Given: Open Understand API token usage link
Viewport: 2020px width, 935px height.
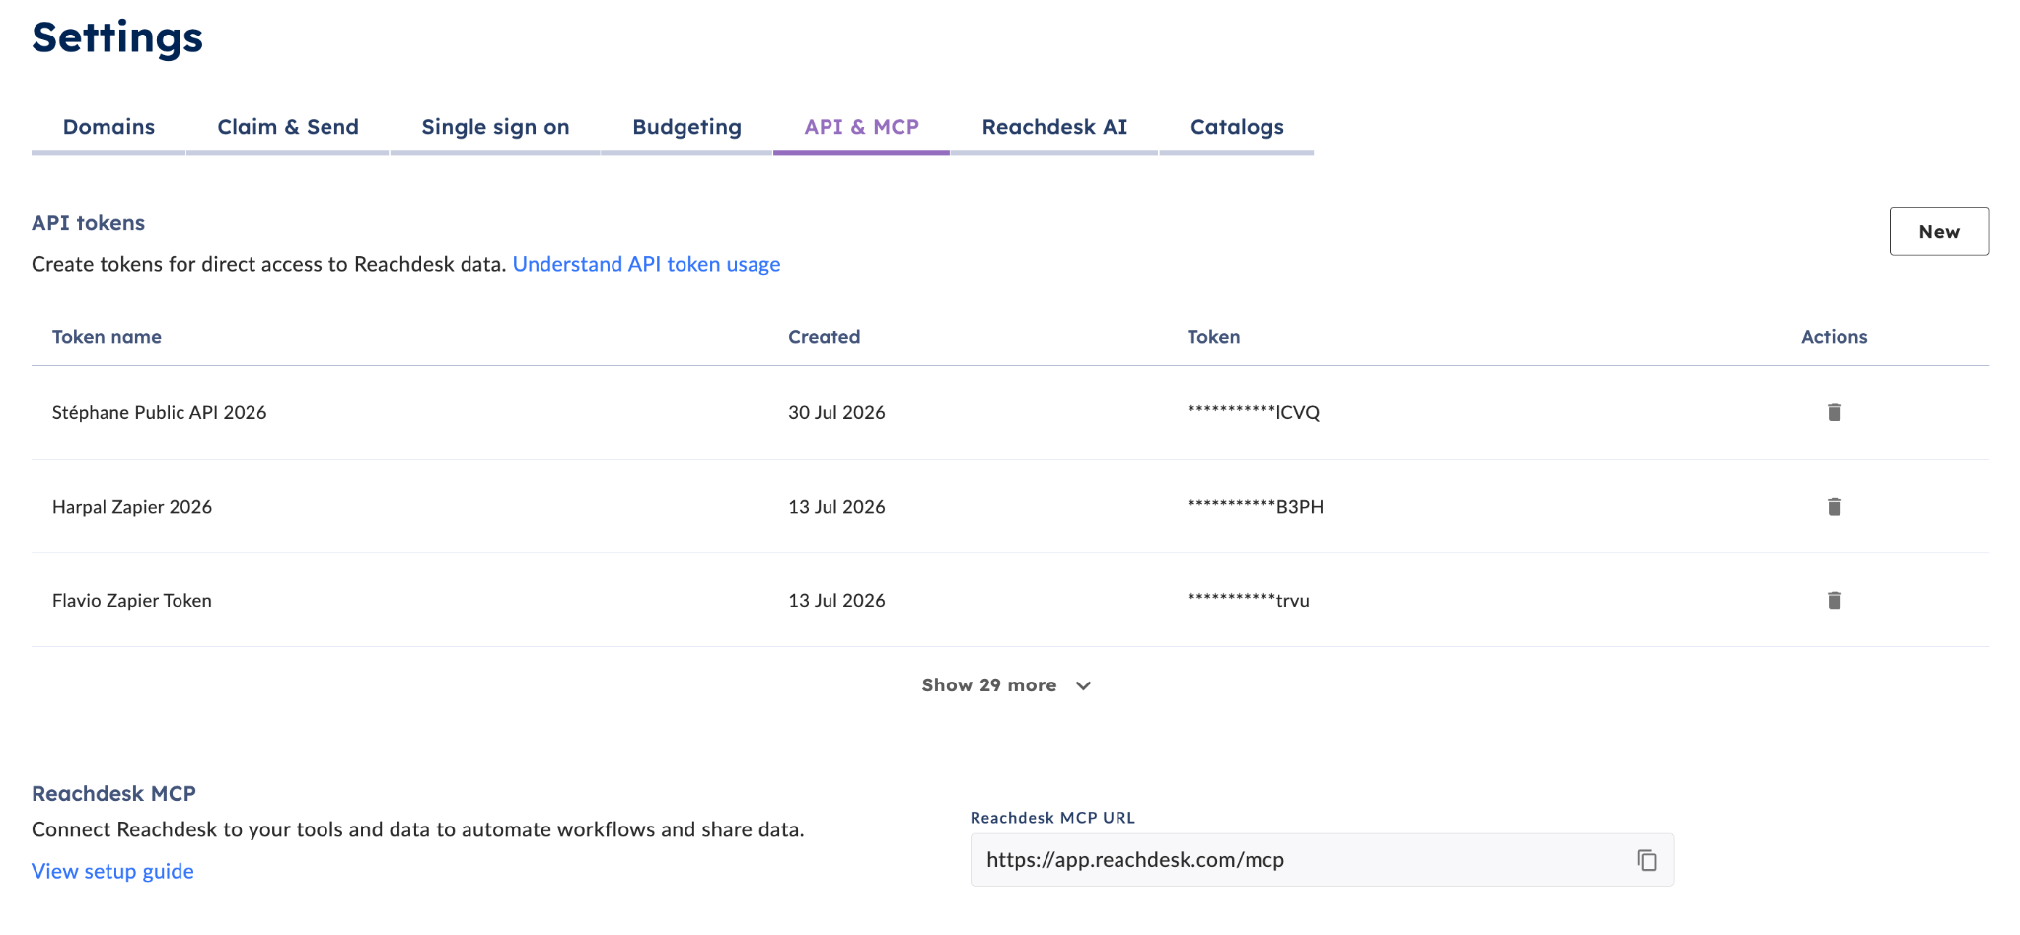Looking at the screenshot, I should [x=646, y=264].
